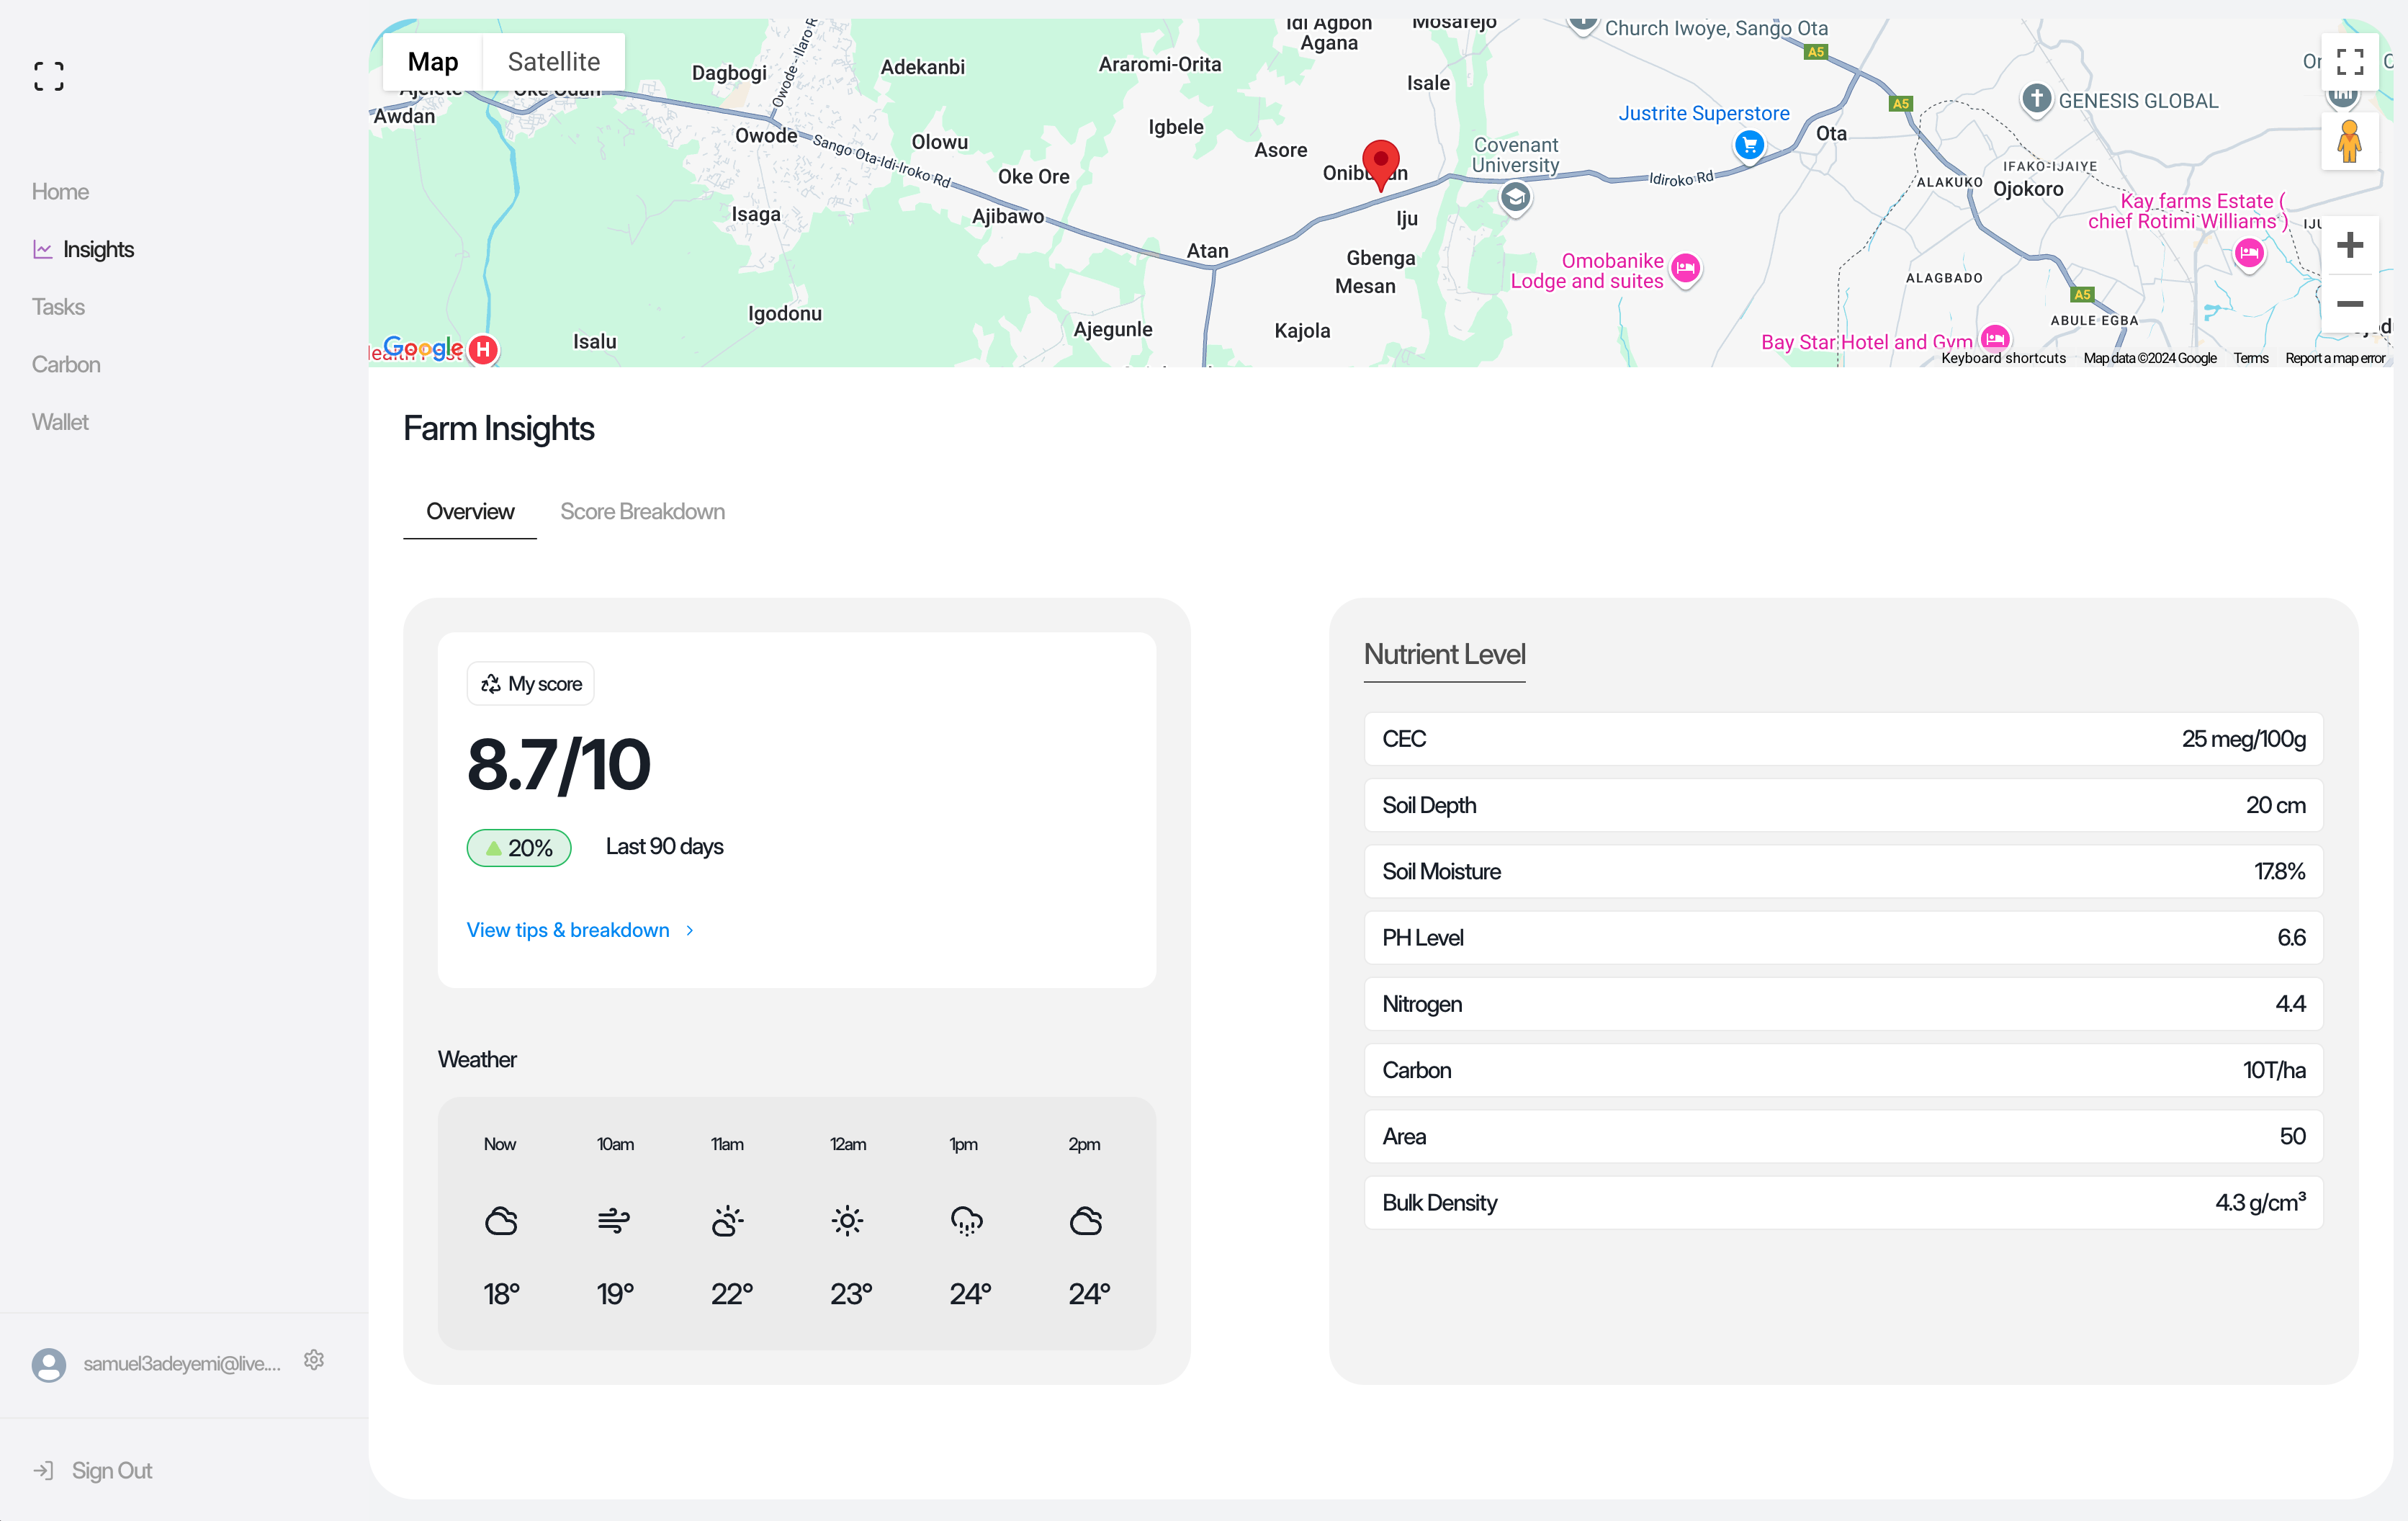Go to Carbon in the sidebar
Image resolution: width=2408 pixels, height=1521 pixels.
tap(66, 364)
